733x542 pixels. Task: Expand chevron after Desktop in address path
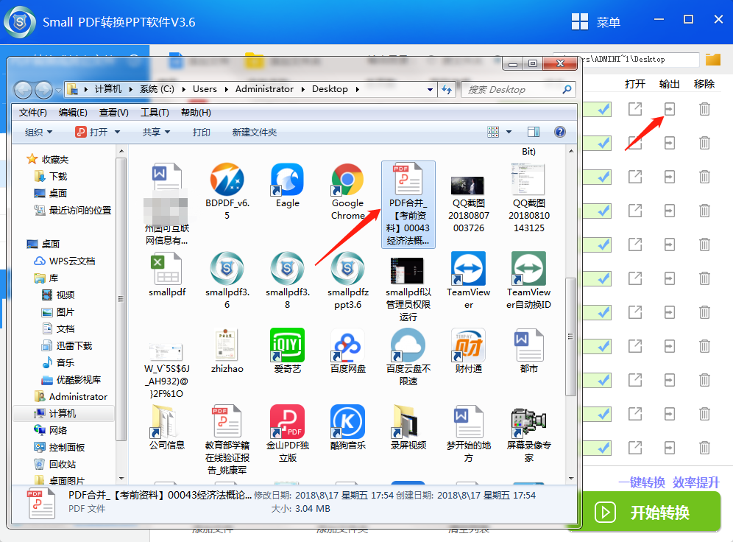(x=357, y=89)
